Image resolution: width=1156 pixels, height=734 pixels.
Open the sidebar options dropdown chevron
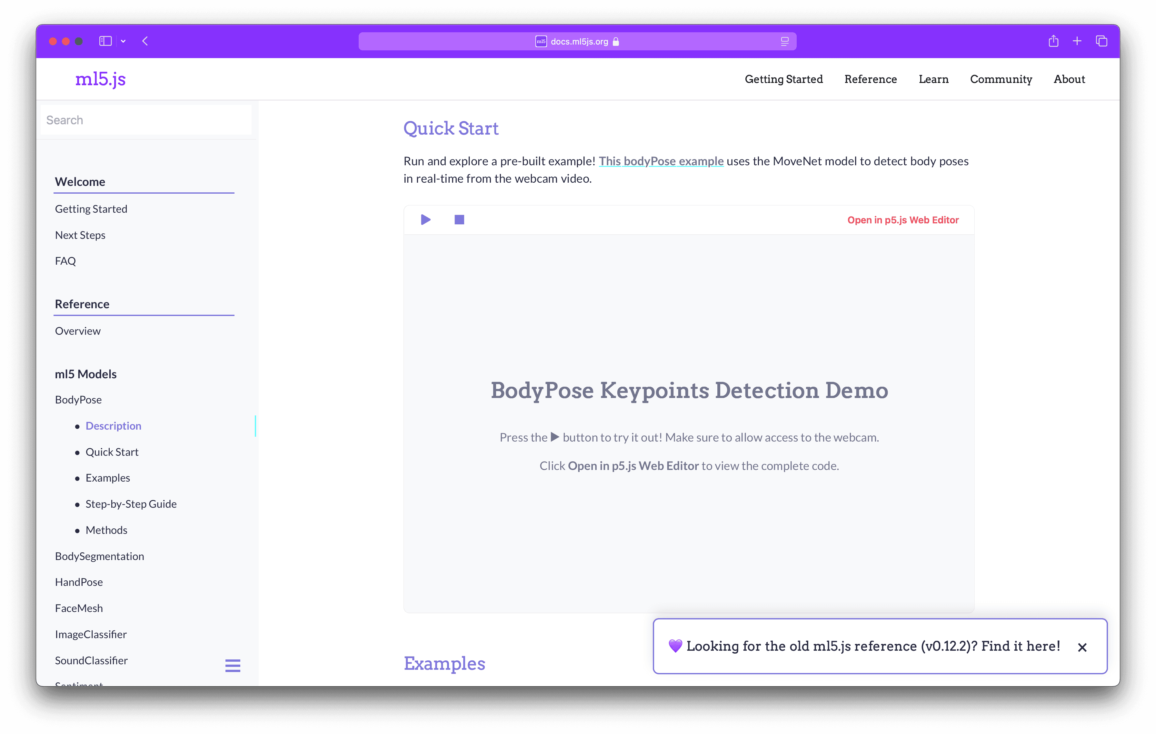point(124,41)
